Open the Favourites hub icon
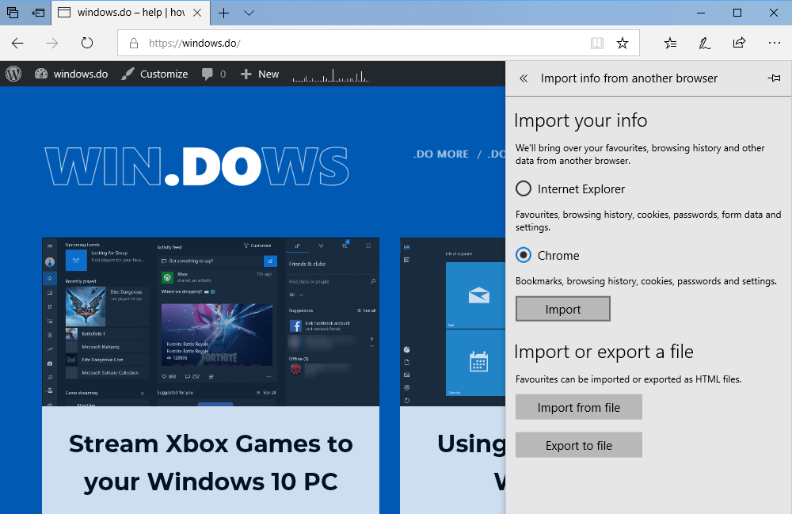Image resolution: width=792 pixels, height=514 pixels. pyautogui.click(x=670, y=44)
